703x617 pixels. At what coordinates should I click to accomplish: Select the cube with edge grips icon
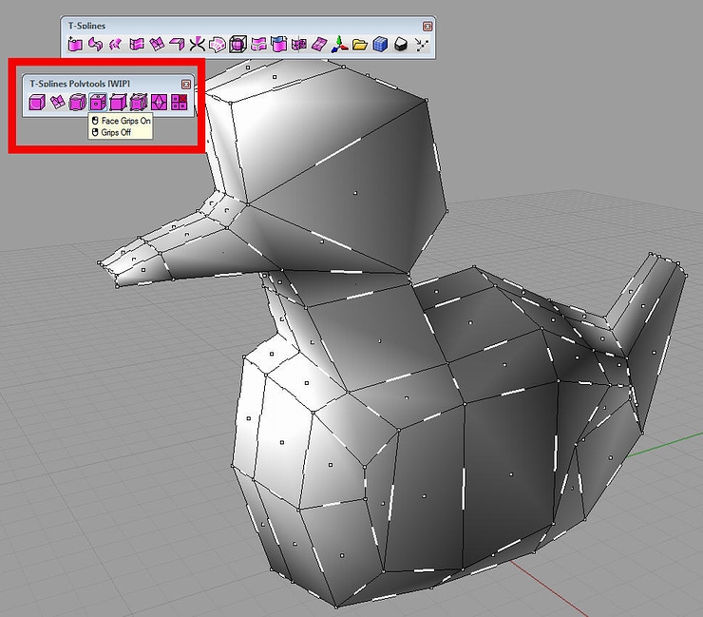pos(78,103)
